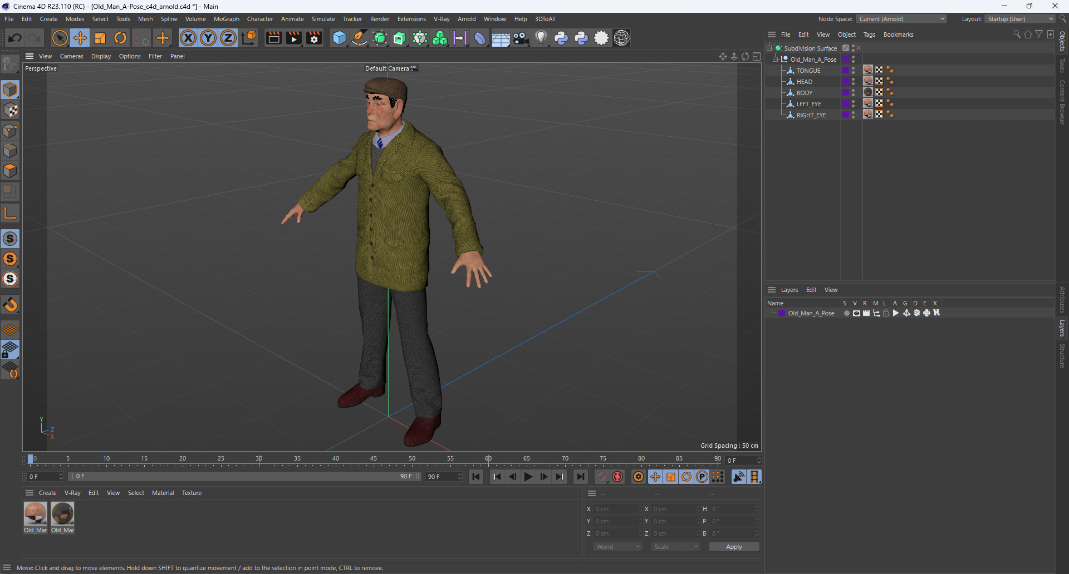Select the HEAD object in Object Manager

tap(804, 82)
